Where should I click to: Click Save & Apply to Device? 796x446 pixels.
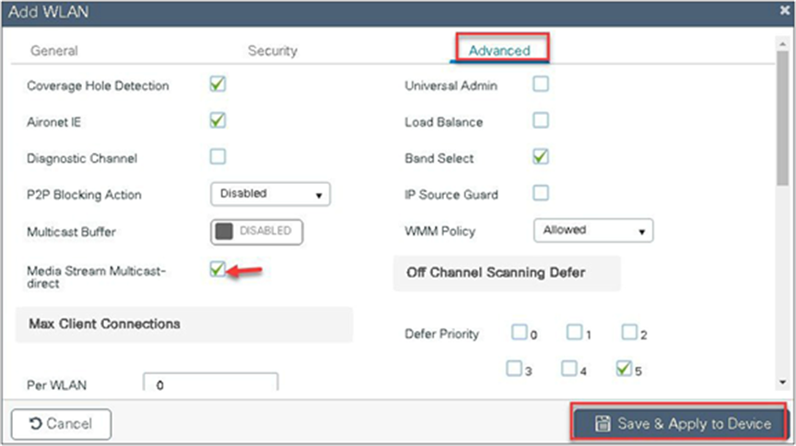[x=681, y=424]
